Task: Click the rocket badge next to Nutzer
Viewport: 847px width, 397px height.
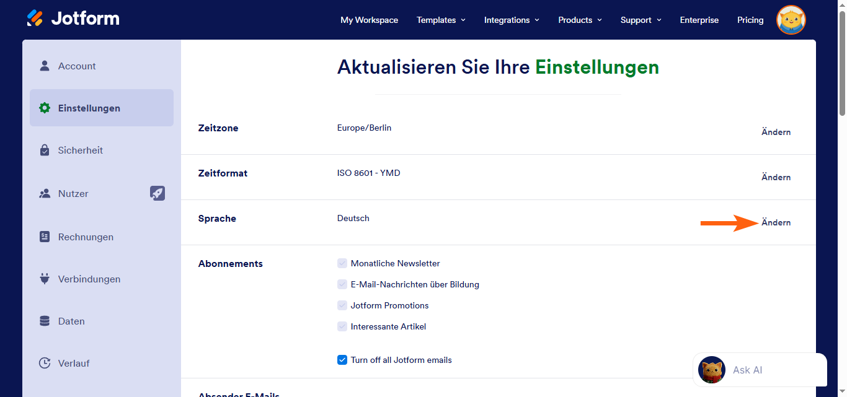Action: click(x=158, y=193)
